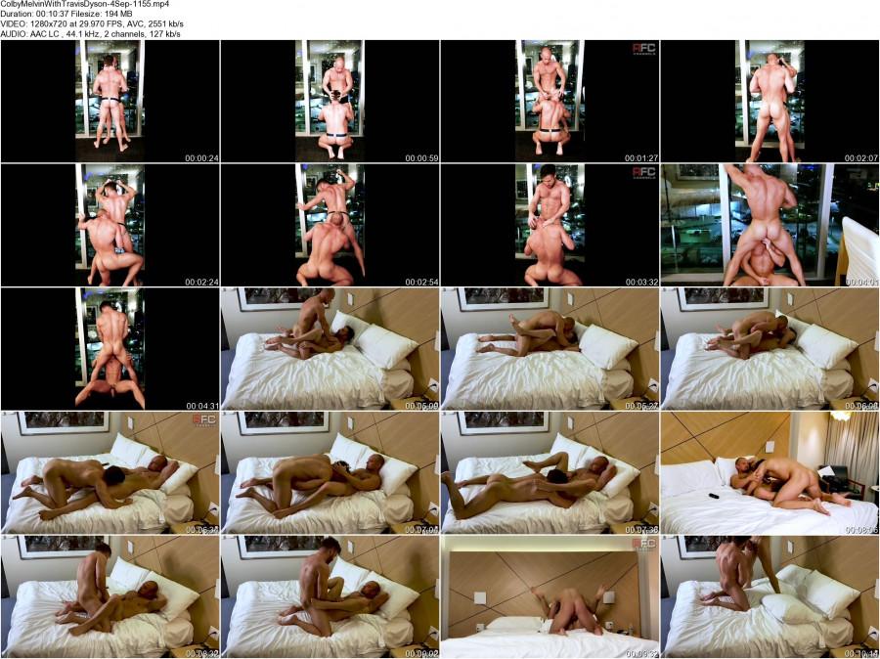Select the frame timestamped 00:04:31
This screenshot has height=659, width=880.
110,348
